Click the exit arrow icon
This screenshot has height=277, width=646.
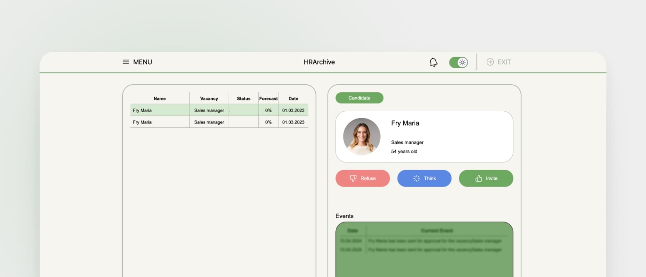(490, 62)
